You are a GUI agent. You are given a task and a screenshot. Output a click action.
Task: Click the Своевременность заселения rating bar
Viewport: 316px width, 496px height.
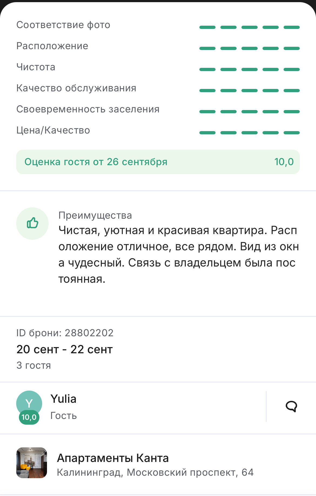[250, 112]
